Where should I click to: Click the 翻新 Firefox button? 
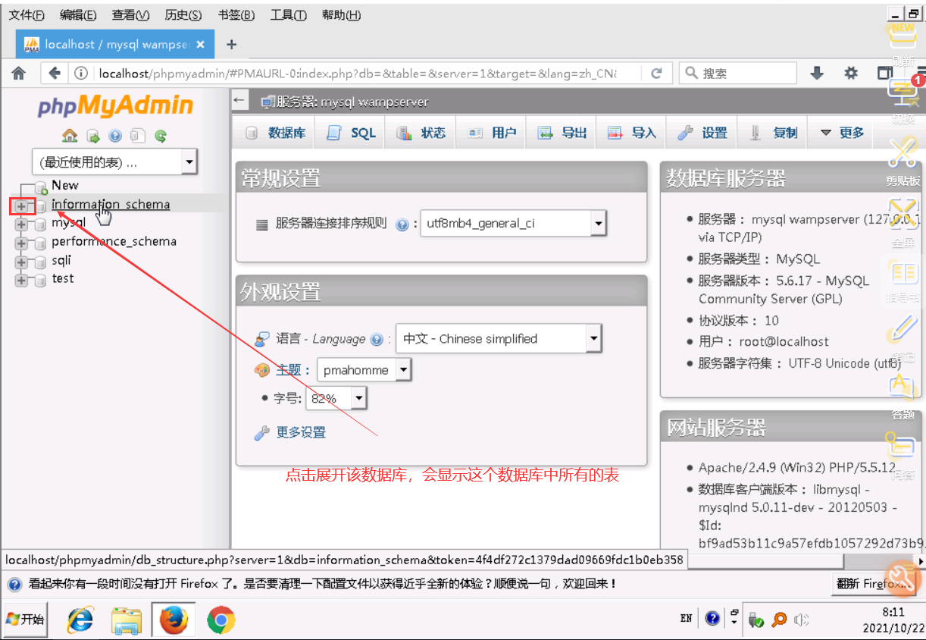[873, 584]
